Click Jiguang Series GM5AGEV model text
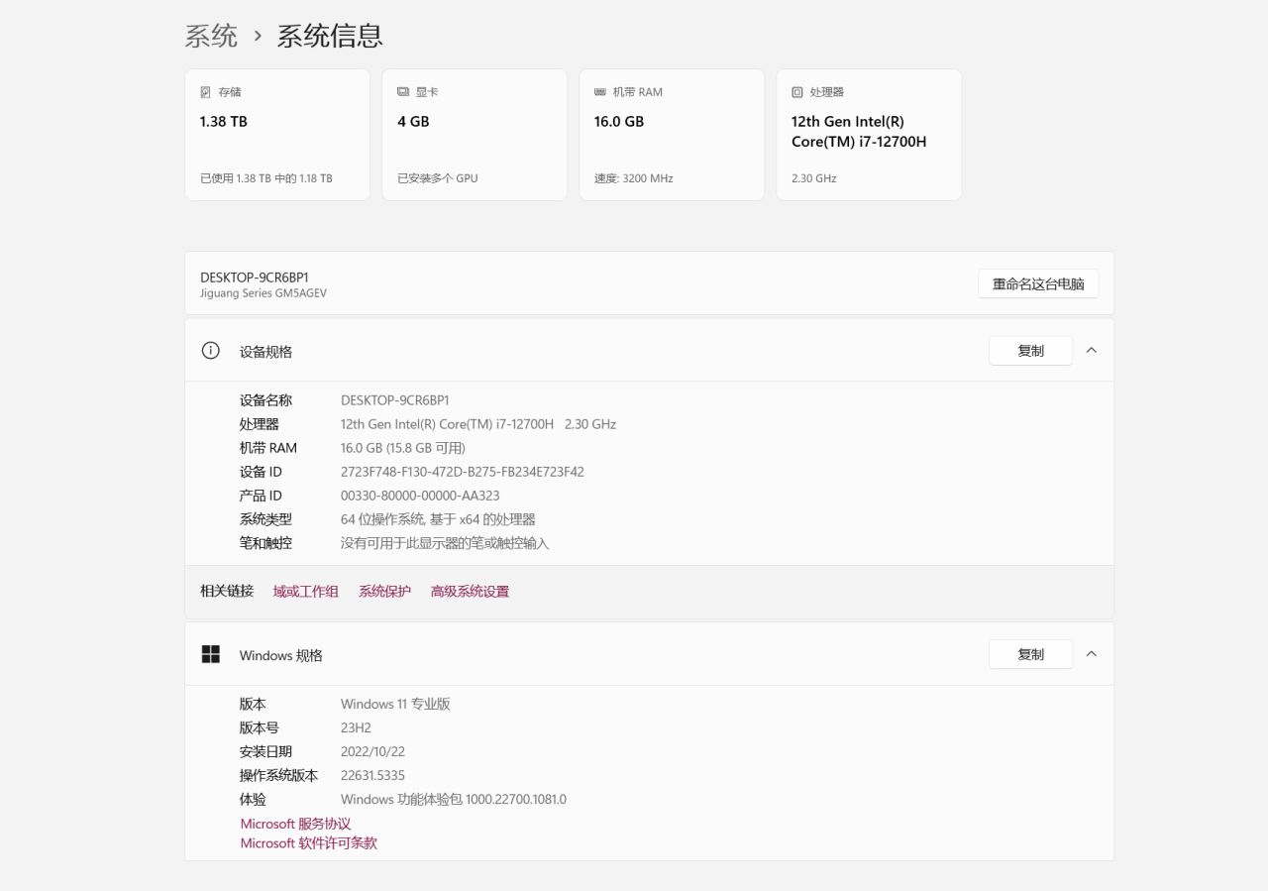The image size is (1268, 891). (x=264, y=293)
